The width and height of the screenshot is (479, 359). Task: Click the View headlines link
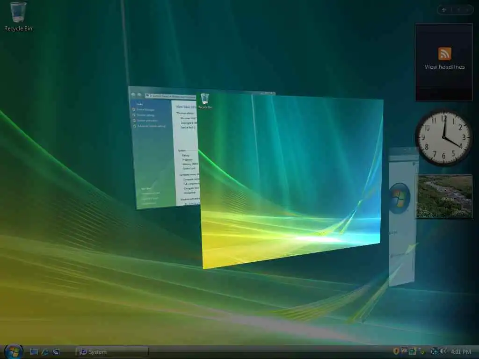444,67
